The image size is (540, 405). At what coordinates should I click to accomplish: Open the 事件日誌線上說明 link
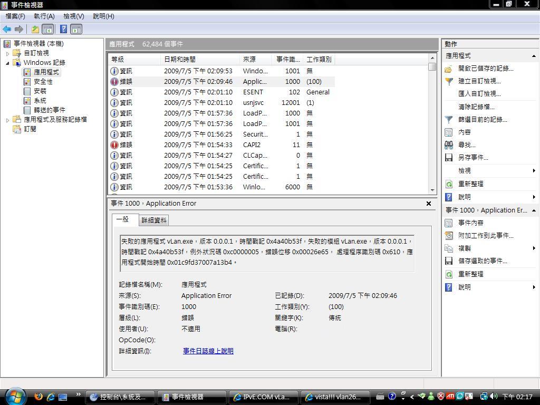point(208,351)
